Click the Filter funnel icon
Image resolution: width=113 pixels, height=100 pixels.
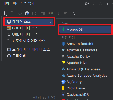(x=74, y=13)
